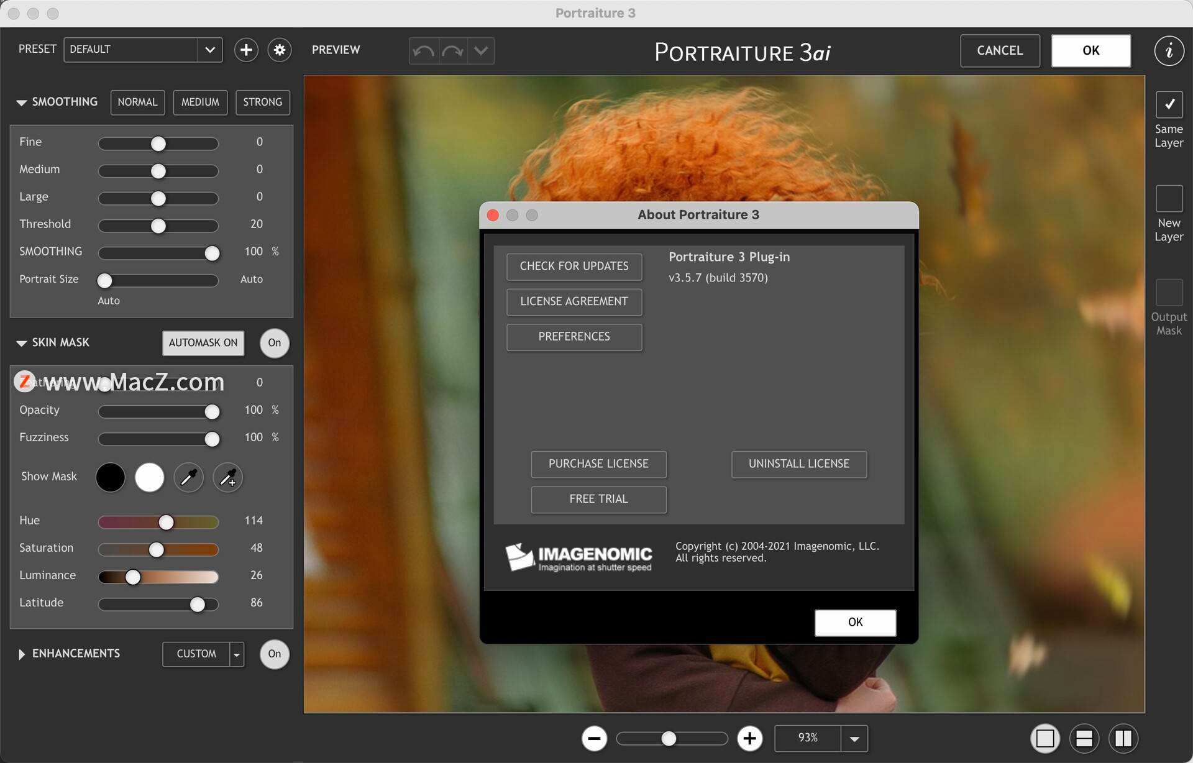This screenshot has width=1193, height=763.
Task: Click the redo arrow icon
Action: click(453, 50)
